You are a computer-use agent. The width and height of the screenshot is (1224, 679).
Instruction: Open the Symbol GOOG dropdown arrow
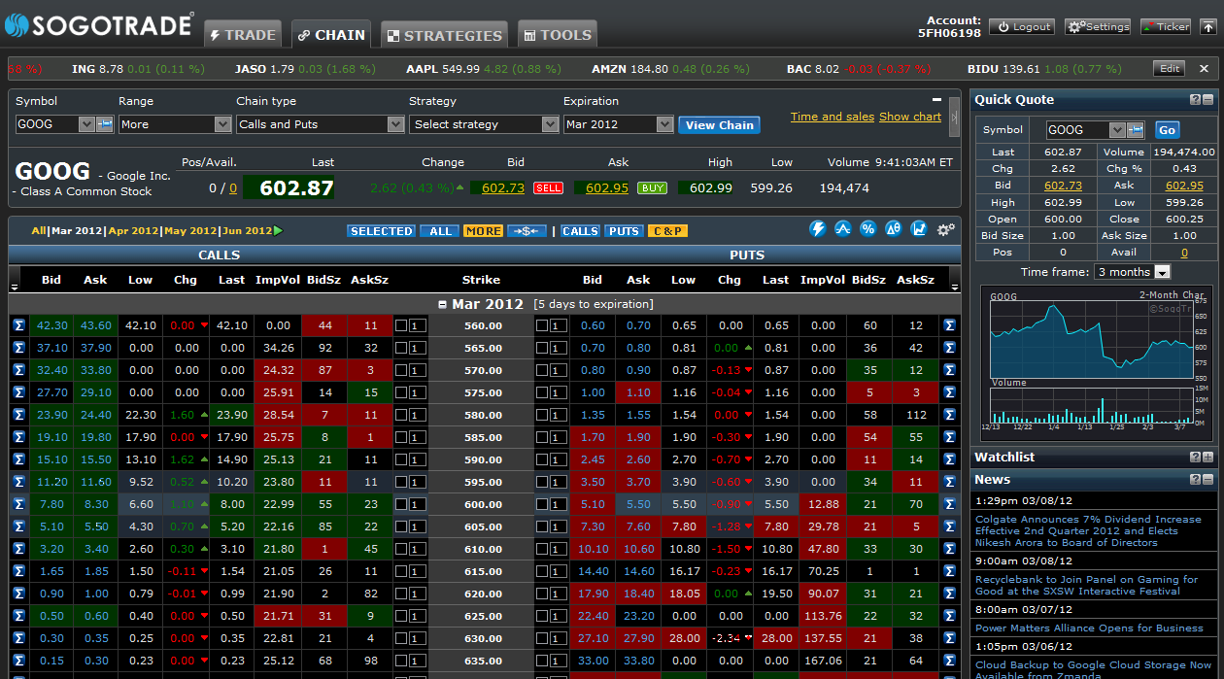tap(86, 124)
